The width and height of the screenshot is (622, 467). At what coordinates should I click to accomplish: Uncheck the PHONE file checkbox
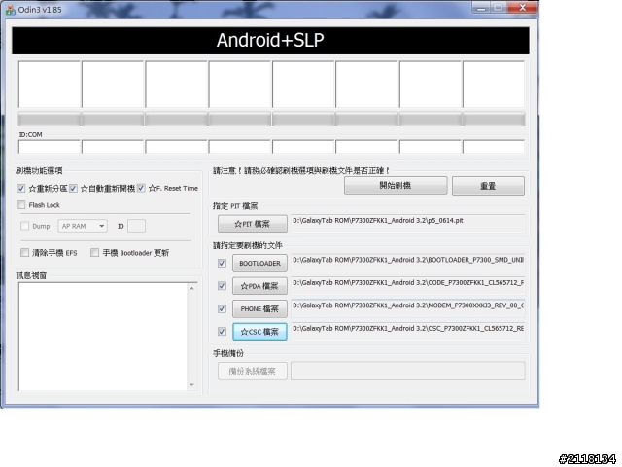point(223,308)
